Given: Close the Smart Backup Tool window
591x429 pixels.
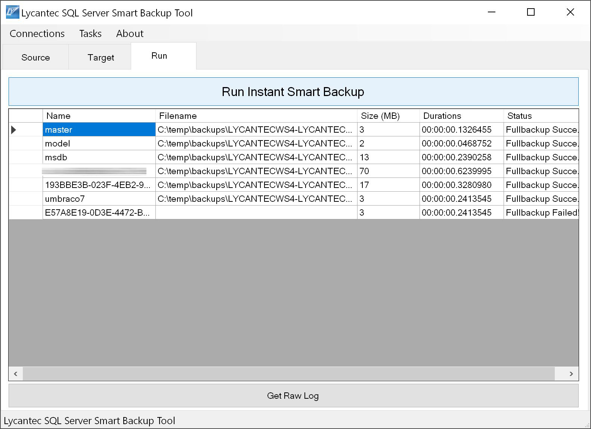Looking at the screenshot, I should [570, 12].
